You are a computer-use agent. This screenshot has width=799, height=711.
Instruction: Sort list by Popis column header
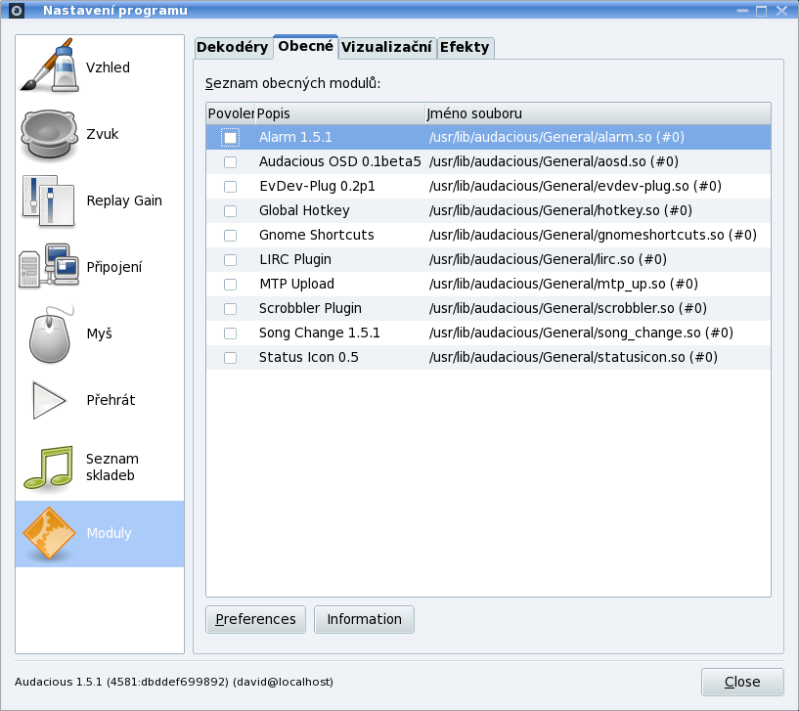tap(339, 113)
